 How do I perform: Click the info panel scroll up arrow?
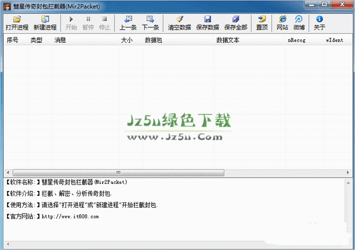point(348,183)
